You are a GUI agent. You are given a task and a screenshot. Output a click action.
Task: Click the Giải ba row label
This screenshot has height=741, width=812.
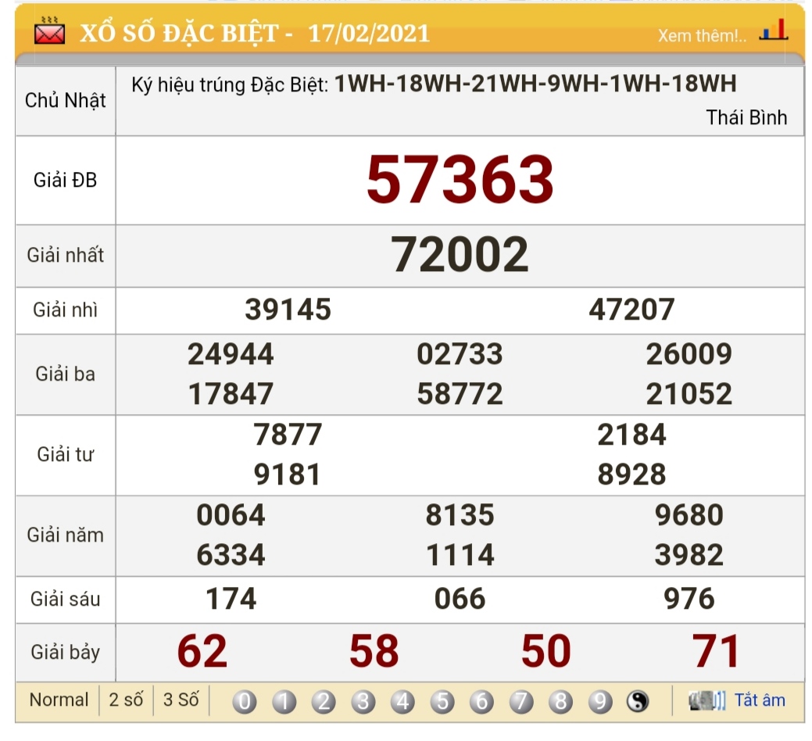point(65,374)
